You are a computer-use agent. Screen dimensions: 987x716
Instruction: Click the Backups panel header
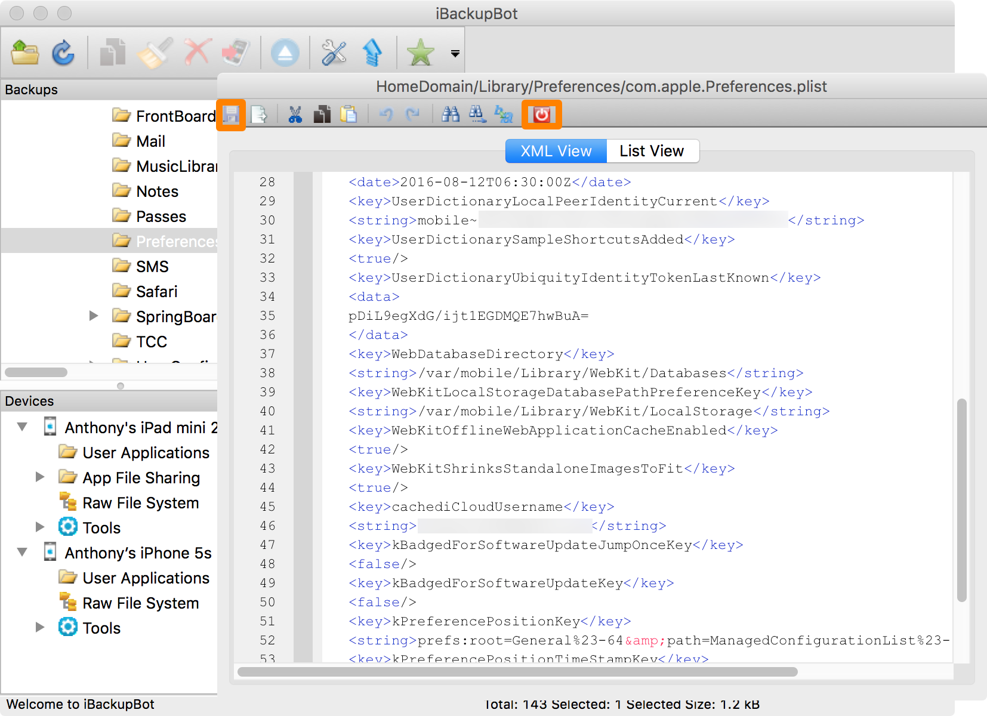109,89
